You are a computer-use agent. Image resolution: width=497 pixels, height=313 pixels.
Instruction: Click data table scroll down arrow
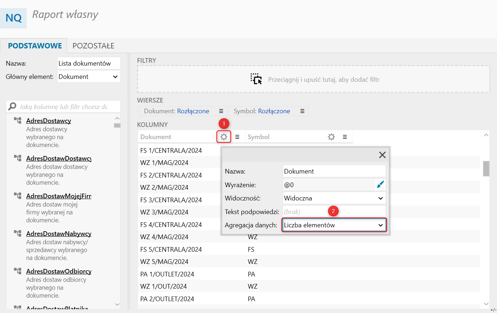[486, 304]
